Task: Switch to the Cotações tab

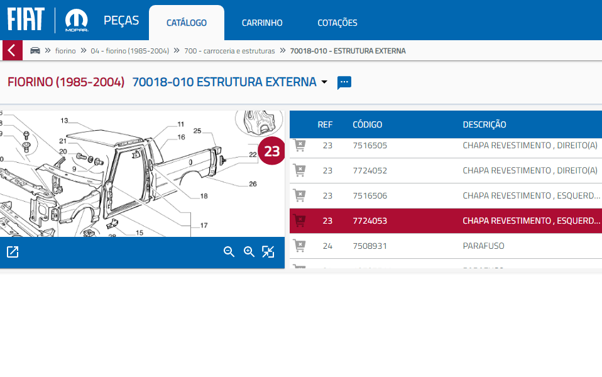Action: point(337,23)
